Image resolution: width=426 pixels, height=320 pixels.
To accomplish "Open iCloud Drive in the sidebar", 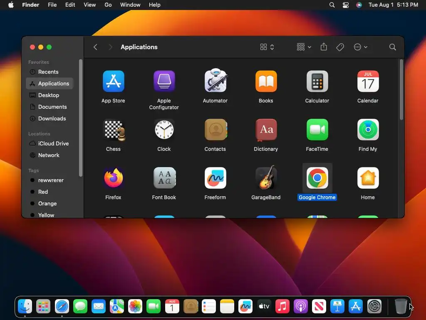I will [x=50, y=143].
